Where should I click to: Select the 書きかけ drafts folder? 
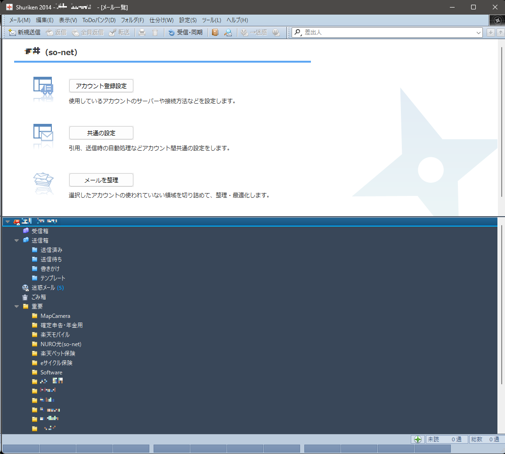(50, 268)
